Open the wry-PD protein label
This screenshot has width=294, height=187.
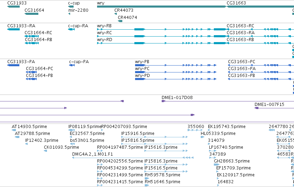point(142,76)
